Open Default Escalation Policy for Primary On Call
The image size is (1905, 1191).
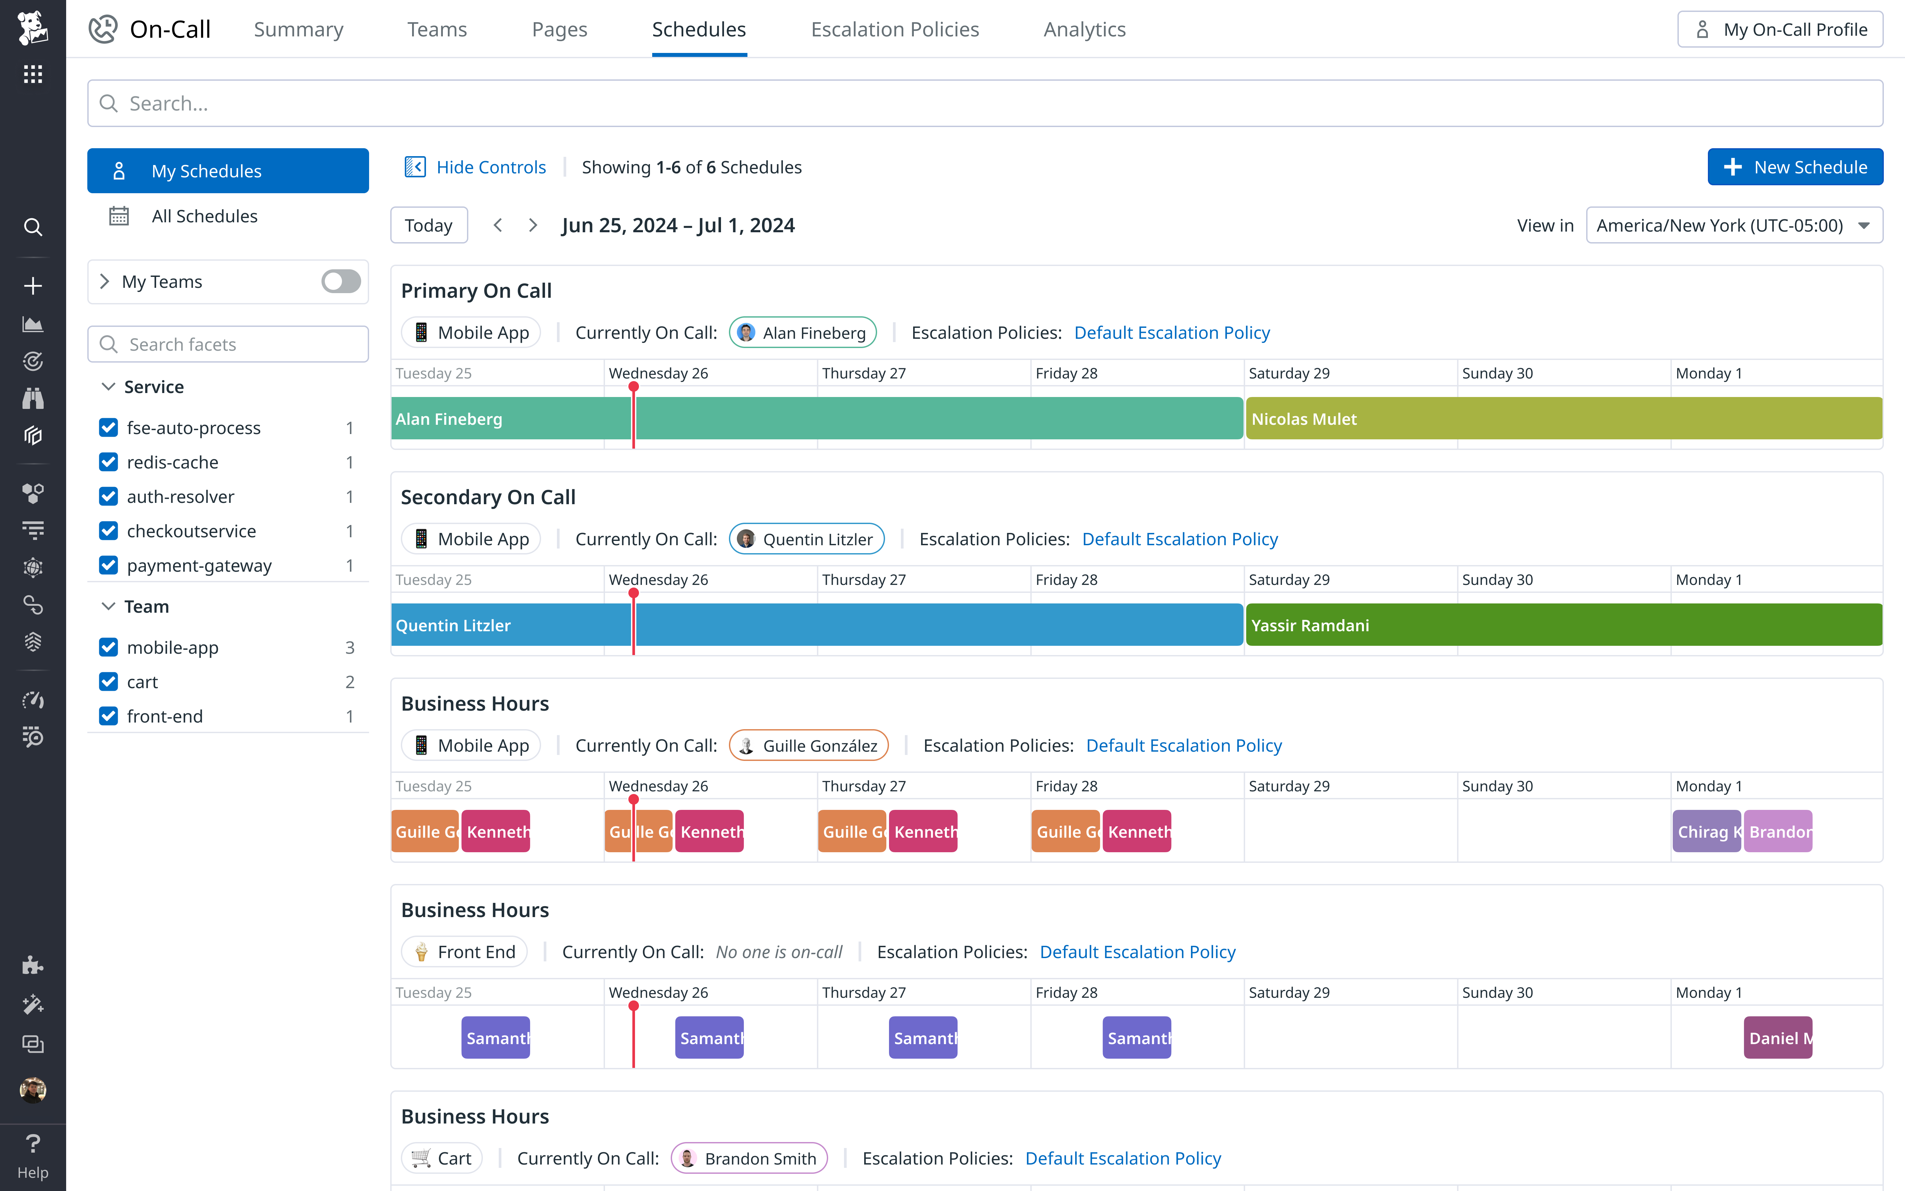(1171, 332)
